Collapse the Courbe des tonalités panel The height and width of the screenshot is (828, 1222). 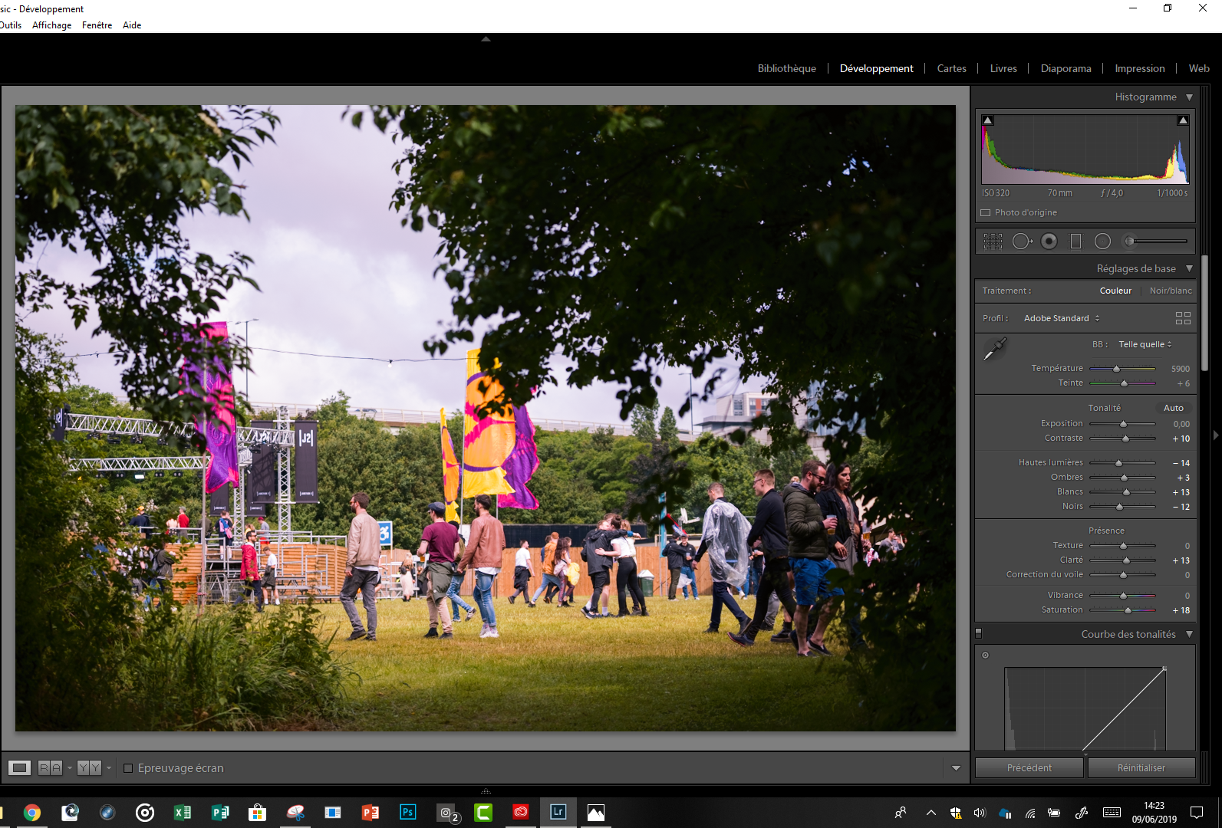(1189, 635)
